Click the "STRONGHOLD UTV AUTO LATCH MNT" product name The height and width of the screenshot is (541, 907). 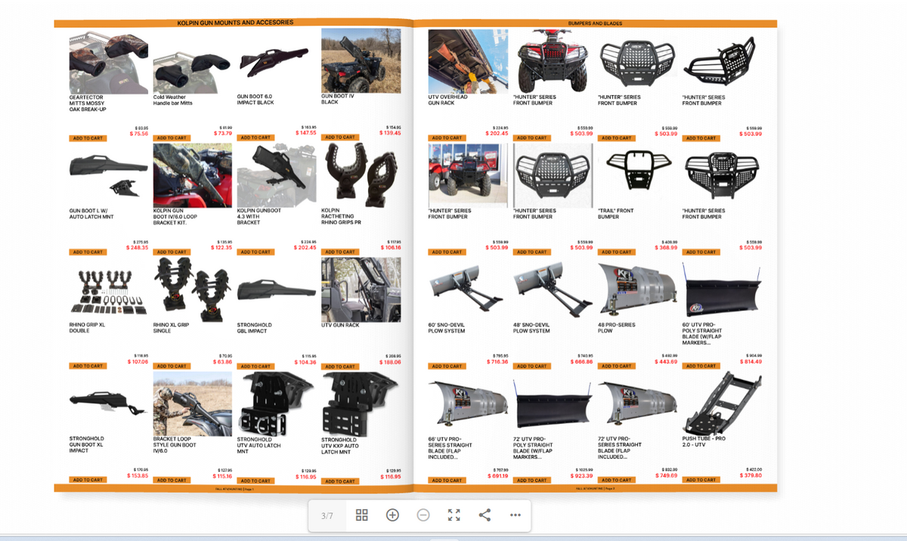click(259, 445)
